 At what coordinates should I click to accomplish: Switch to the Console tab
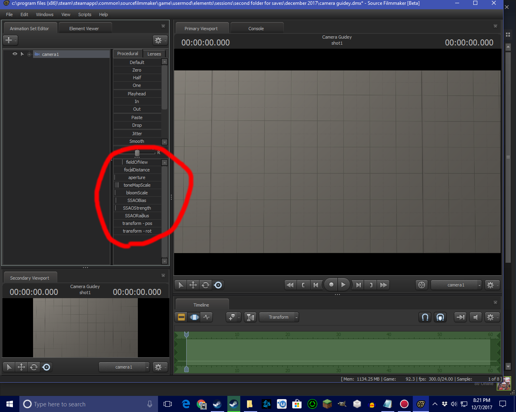point(256,29)
